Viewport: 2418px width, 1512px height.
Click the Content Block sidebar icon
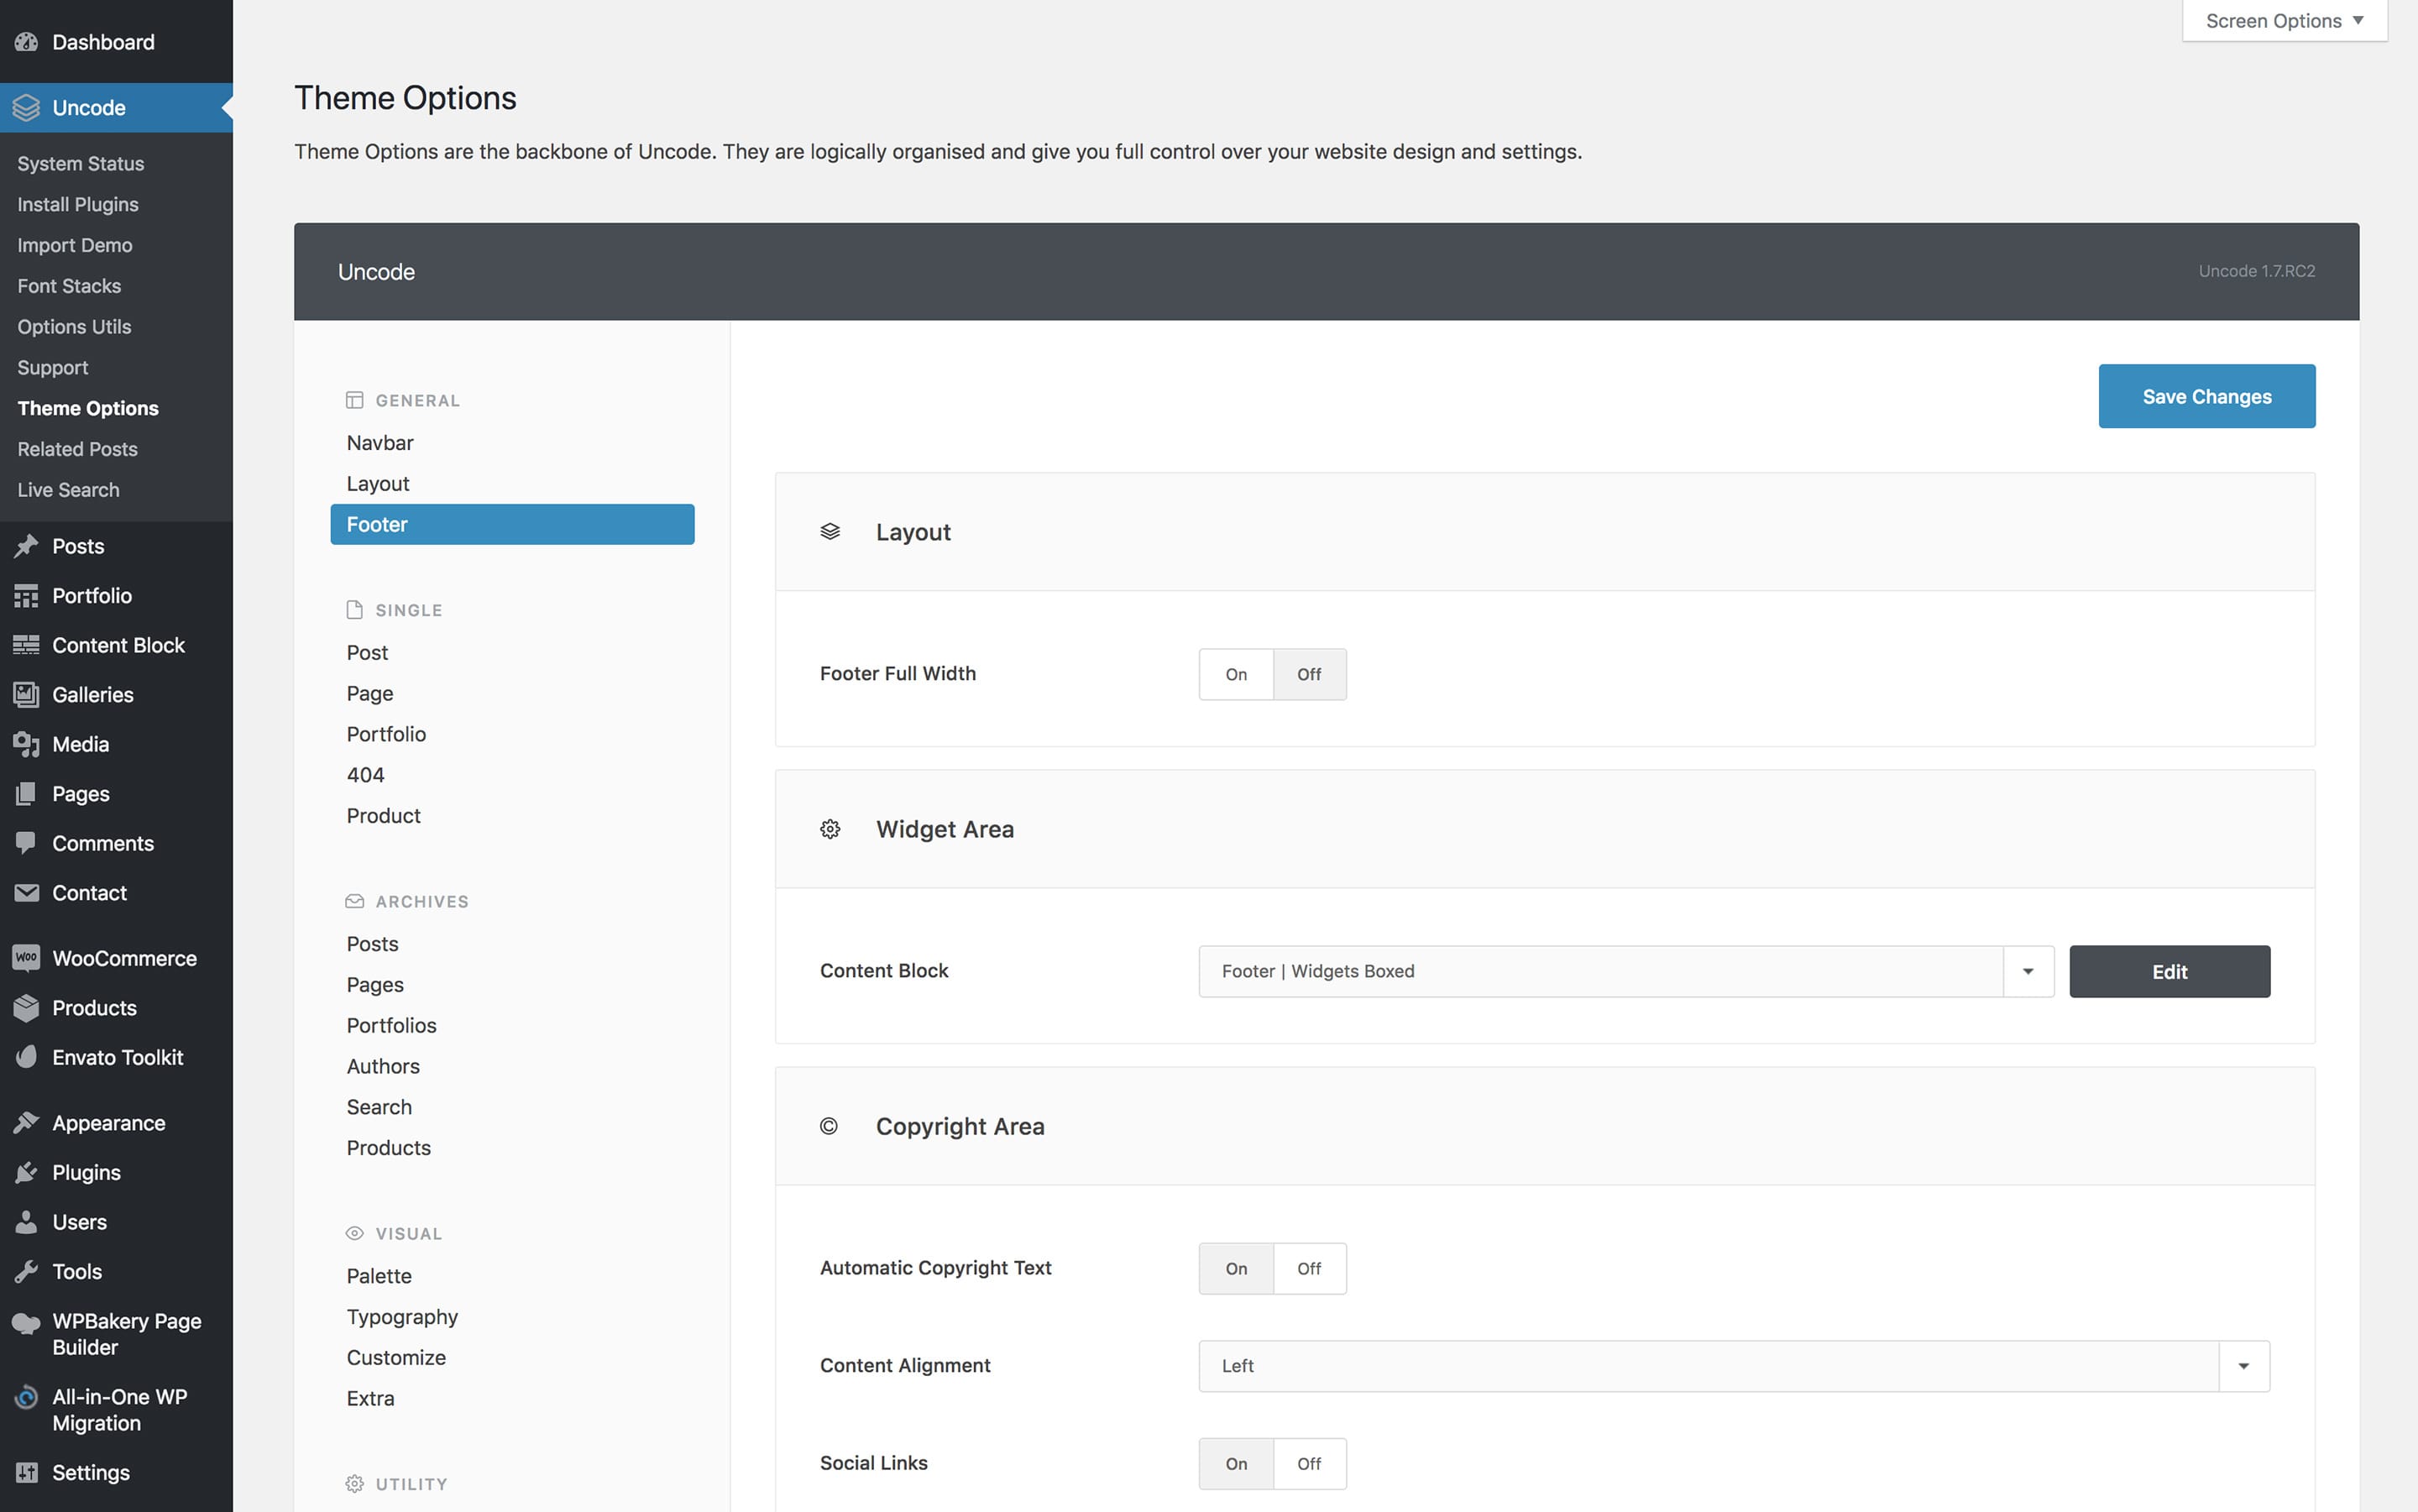pyautogui.click(x=26, y=645)
